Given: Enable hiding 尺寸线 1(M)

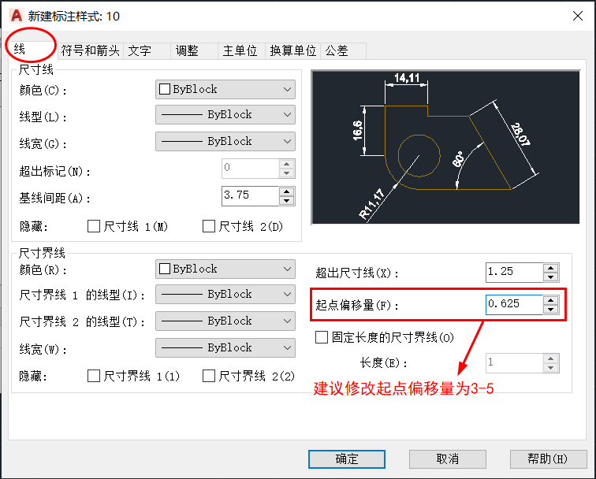Looking at the screenshot, I should 94,226.
